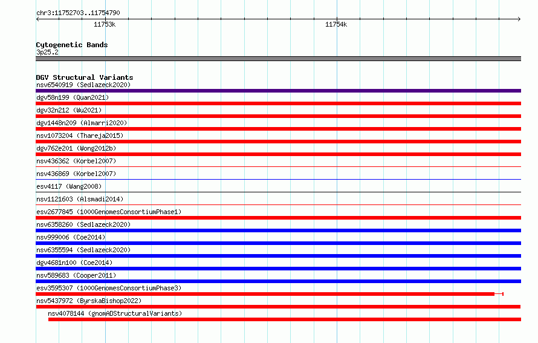The image size is (538, 343).
Task: Open nsv4078144 (gnomADStructuralVariants) label
Action: coord(115,313)
